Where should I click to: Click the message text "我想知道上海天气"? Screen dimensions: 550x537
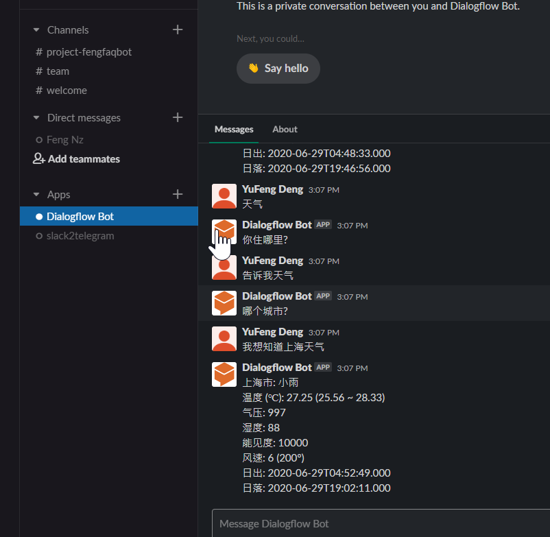[283, 347]
